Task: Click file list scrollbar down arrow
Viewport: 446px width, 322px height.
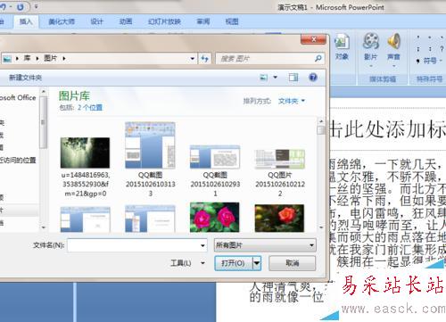Action: point(321,227)
